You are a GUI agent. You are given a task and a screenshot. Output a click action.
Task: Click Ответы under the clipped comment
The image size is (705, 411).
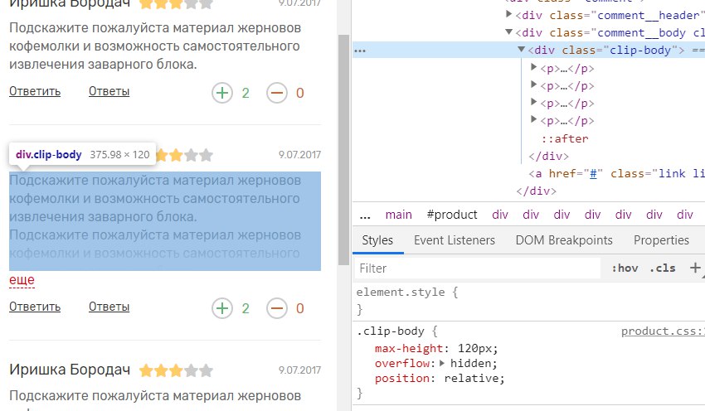point(109,307)
